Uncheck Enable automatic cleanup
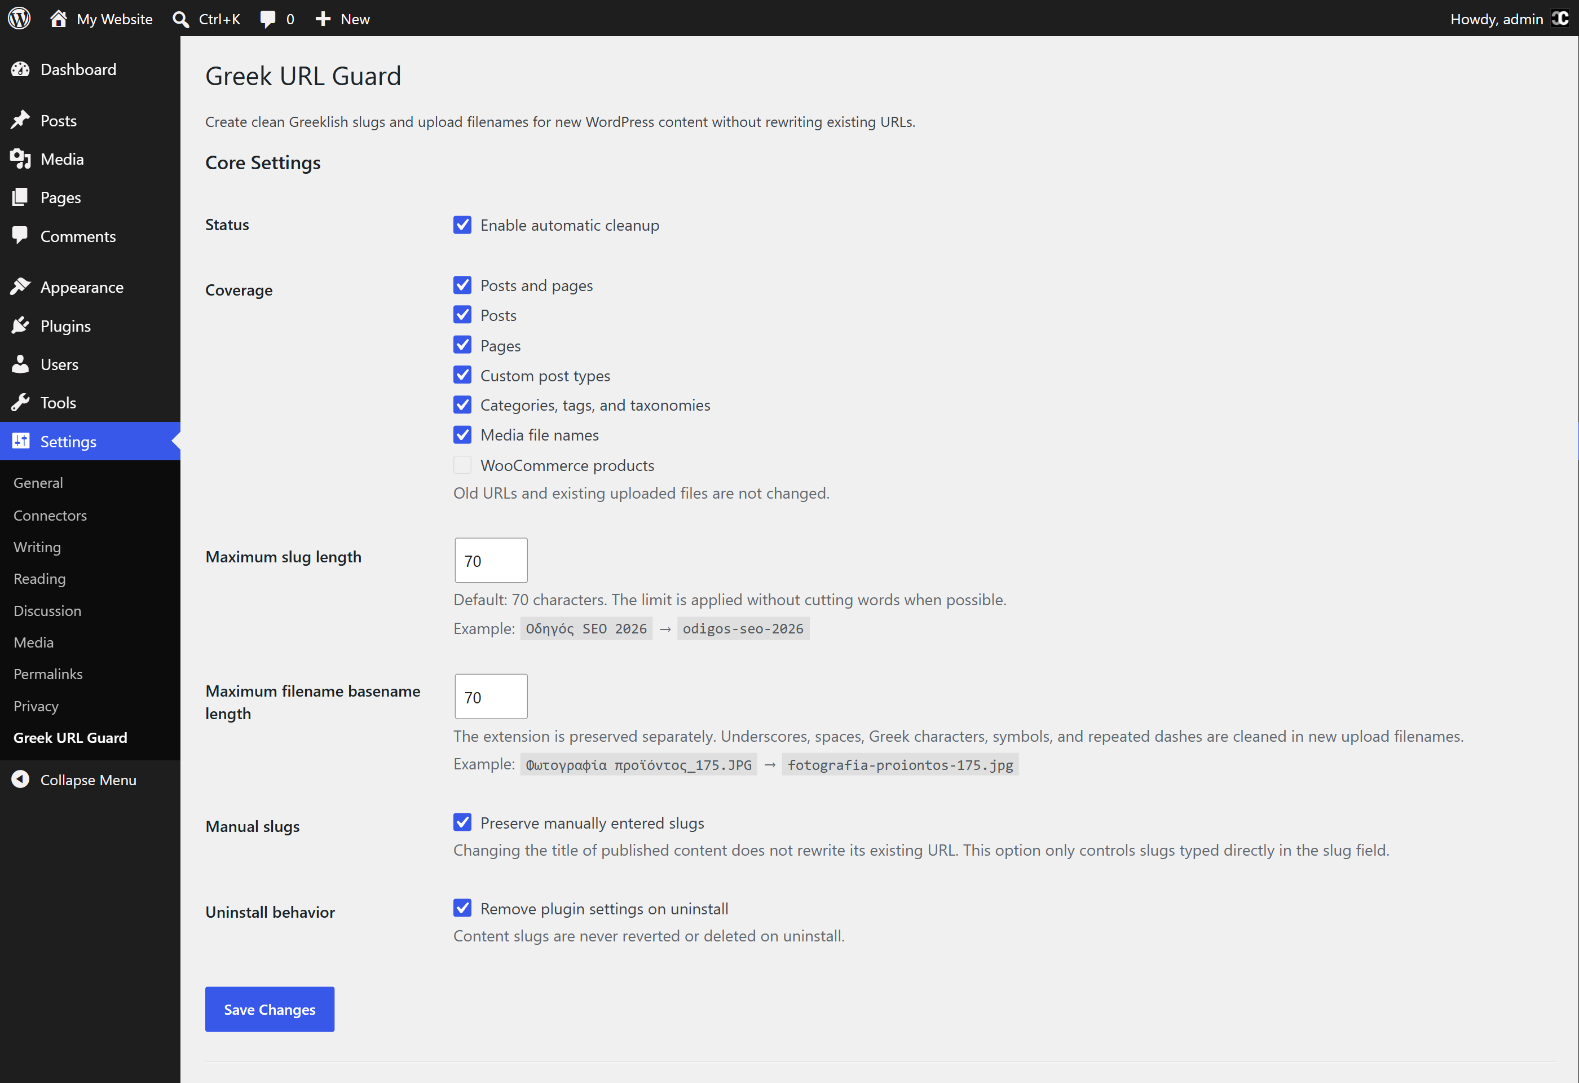Screen dimensions: 1579x1083 click(x=462, y=225)
